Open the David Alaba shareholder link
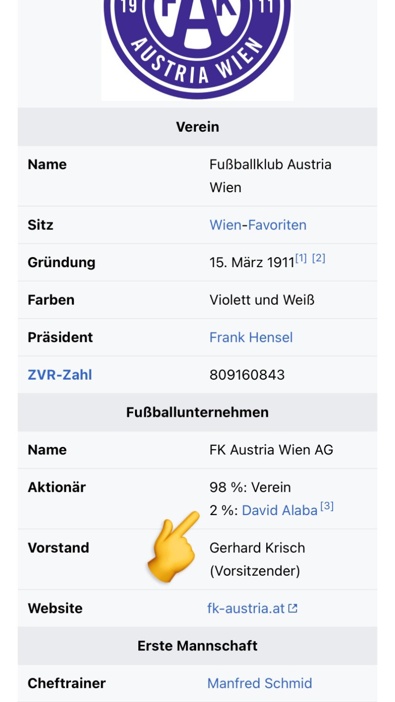This screenshot has width=395, height=702. [280, 511]
